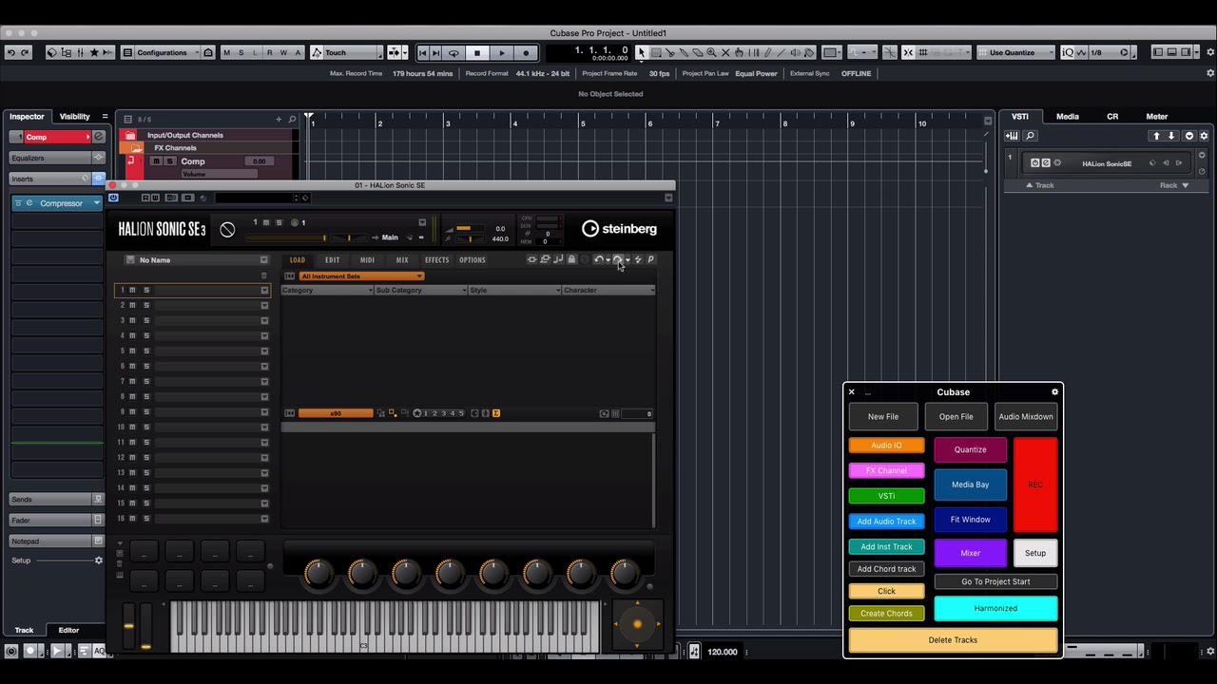Toggle Snap to Grid icon

908,52
